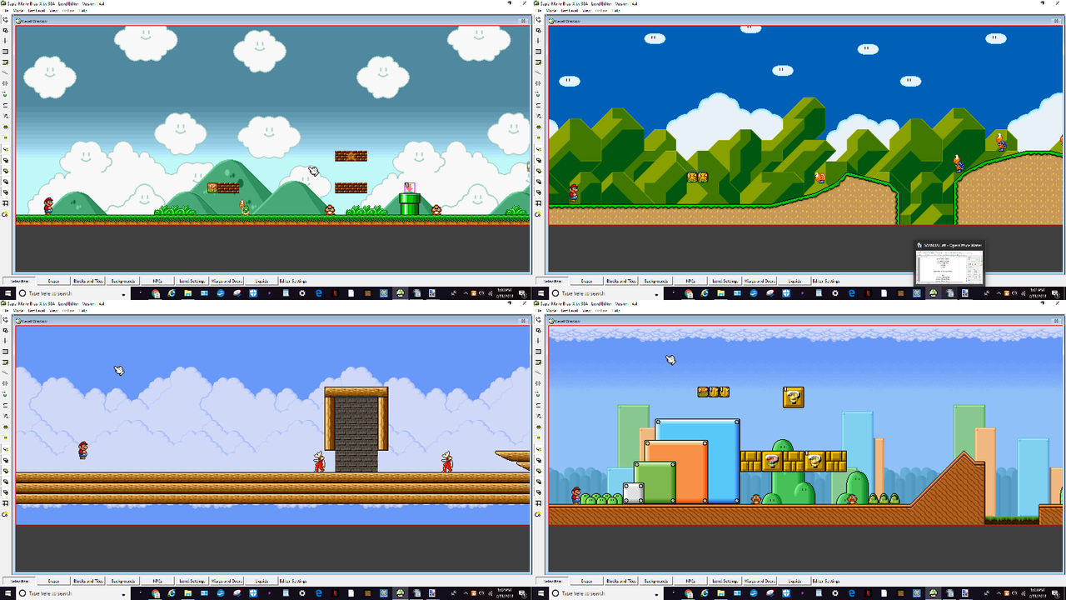The image size is (1066, 600).
Task: Select Goomba under yellow brick row
Action: 756,499
